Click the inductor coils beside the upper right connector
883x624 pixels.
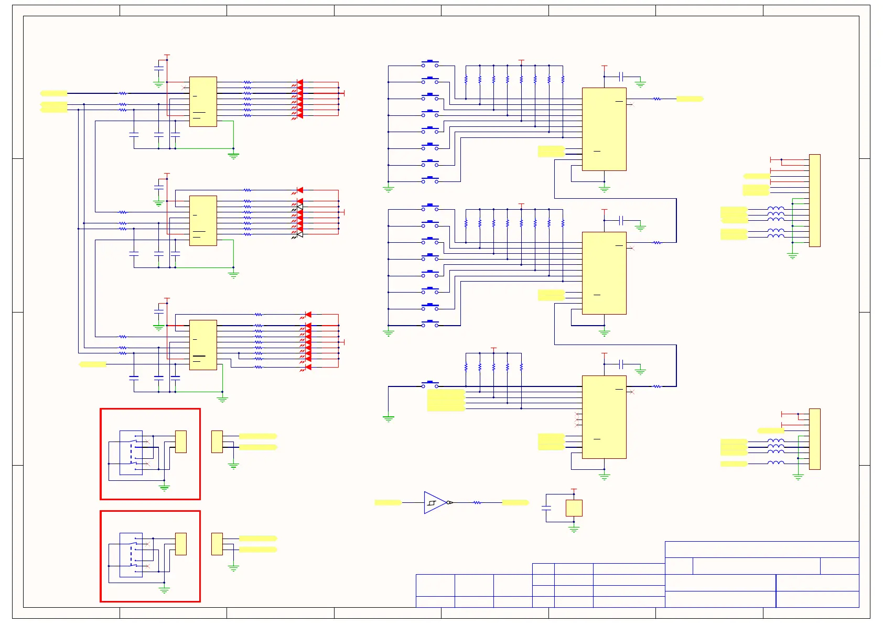[776, 222]
